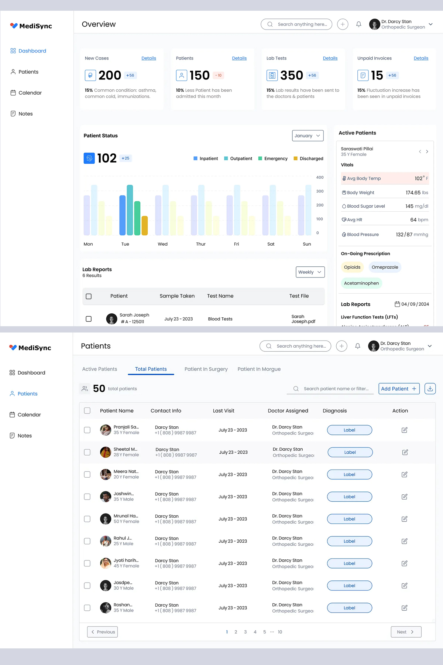
Task: Open Calendar in the Overview page sidebar
Action: [26, 93]
